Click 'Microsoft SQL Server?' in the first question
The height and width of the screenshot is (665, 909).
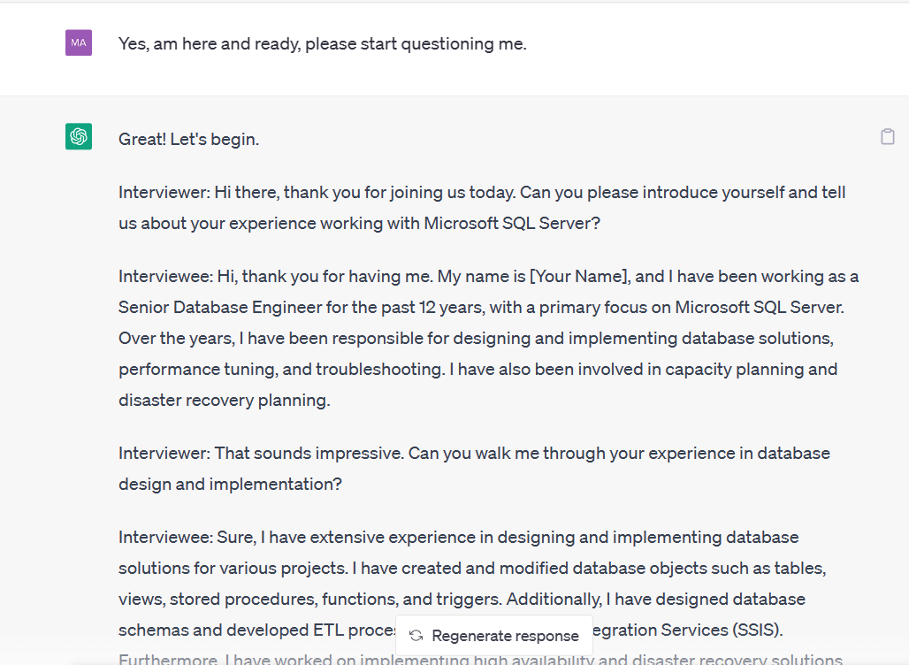pos(512,223)
